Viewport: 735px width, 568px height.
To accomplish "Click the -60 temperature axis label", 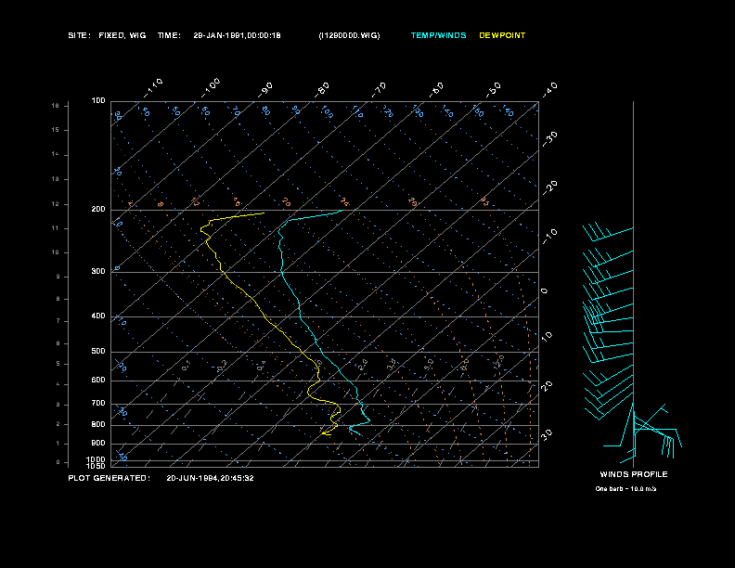I will coord(436,90).
